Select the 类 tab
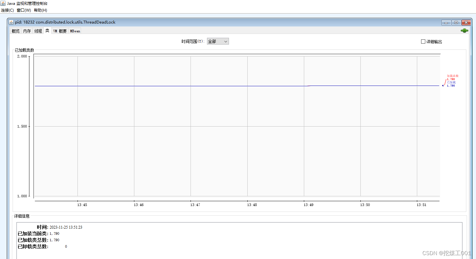 [47, 31]
